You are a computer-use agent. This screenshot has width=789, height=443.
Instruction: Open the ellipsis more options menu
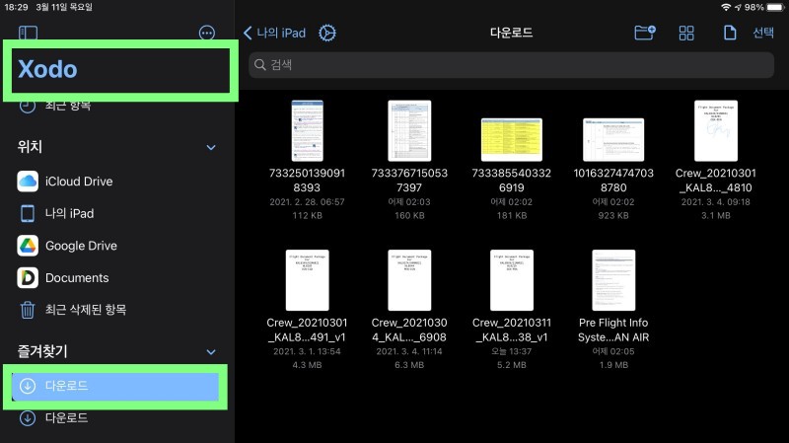pos(207,33)
